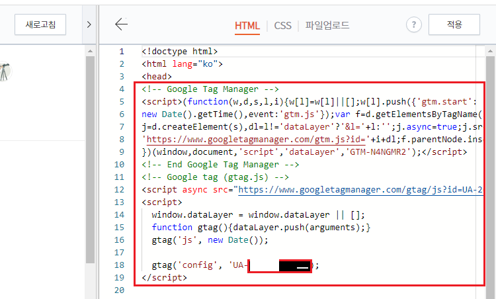The image size is (496, 299).
Task: Click the googletagmanager gtm.js URL on line 8
Action: click(x=256, y=139)
